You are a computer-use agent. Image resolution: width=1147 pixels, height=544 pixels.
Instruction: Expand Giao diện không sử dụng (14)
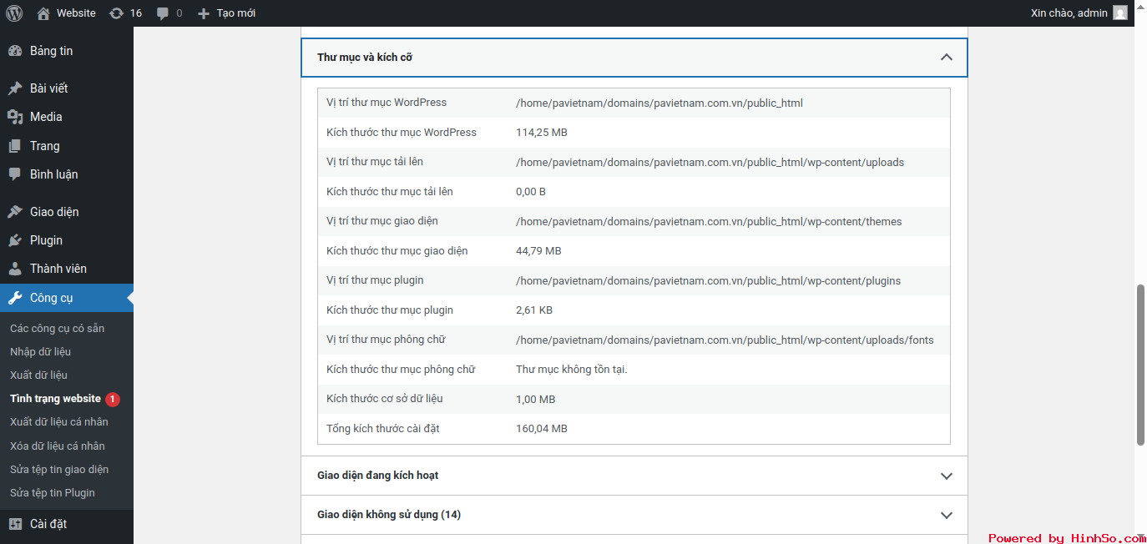coord(946,515)
